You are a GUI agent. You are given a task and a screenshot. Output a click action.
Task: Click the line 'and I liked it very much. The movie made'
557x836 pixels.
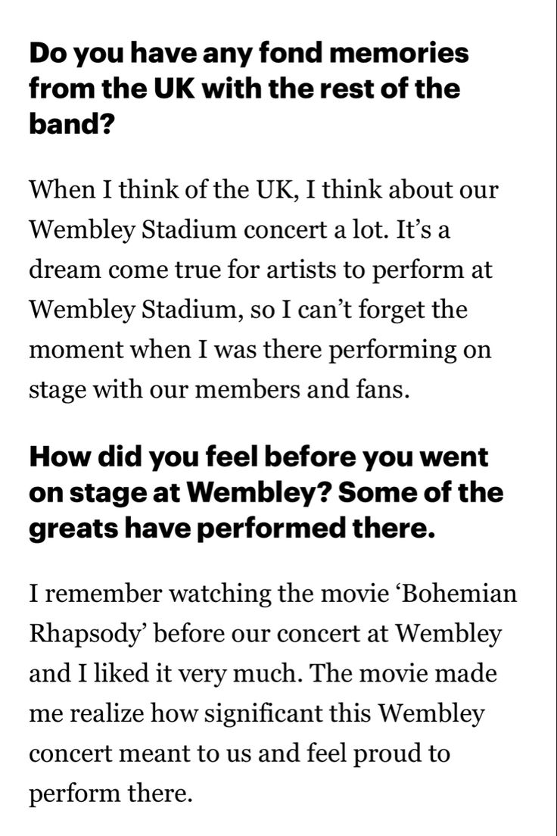tap(263, 673)
